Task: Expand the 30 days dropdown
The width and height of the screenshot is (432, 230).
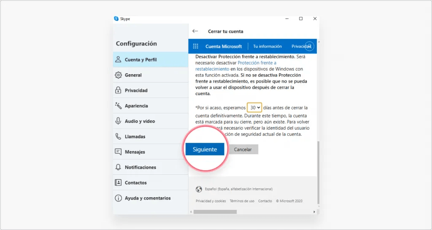Action: [254, 107]
